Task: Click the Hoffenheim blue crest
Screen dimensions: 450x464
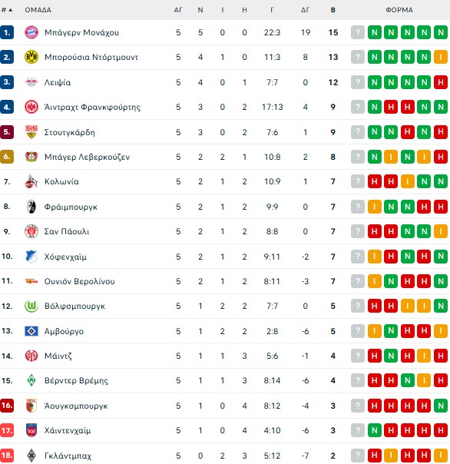Action: [31, 257]
